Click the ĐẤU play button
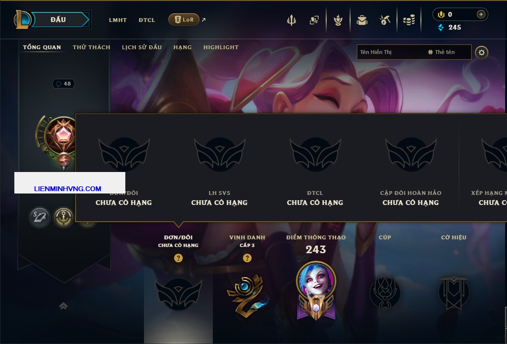The height and width of the screenshot is (344, 507). 58,20
